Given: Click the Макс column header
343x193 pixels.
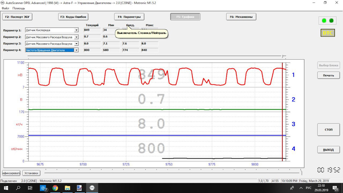Looking at the screenshot, I should (x=150, y=25).
